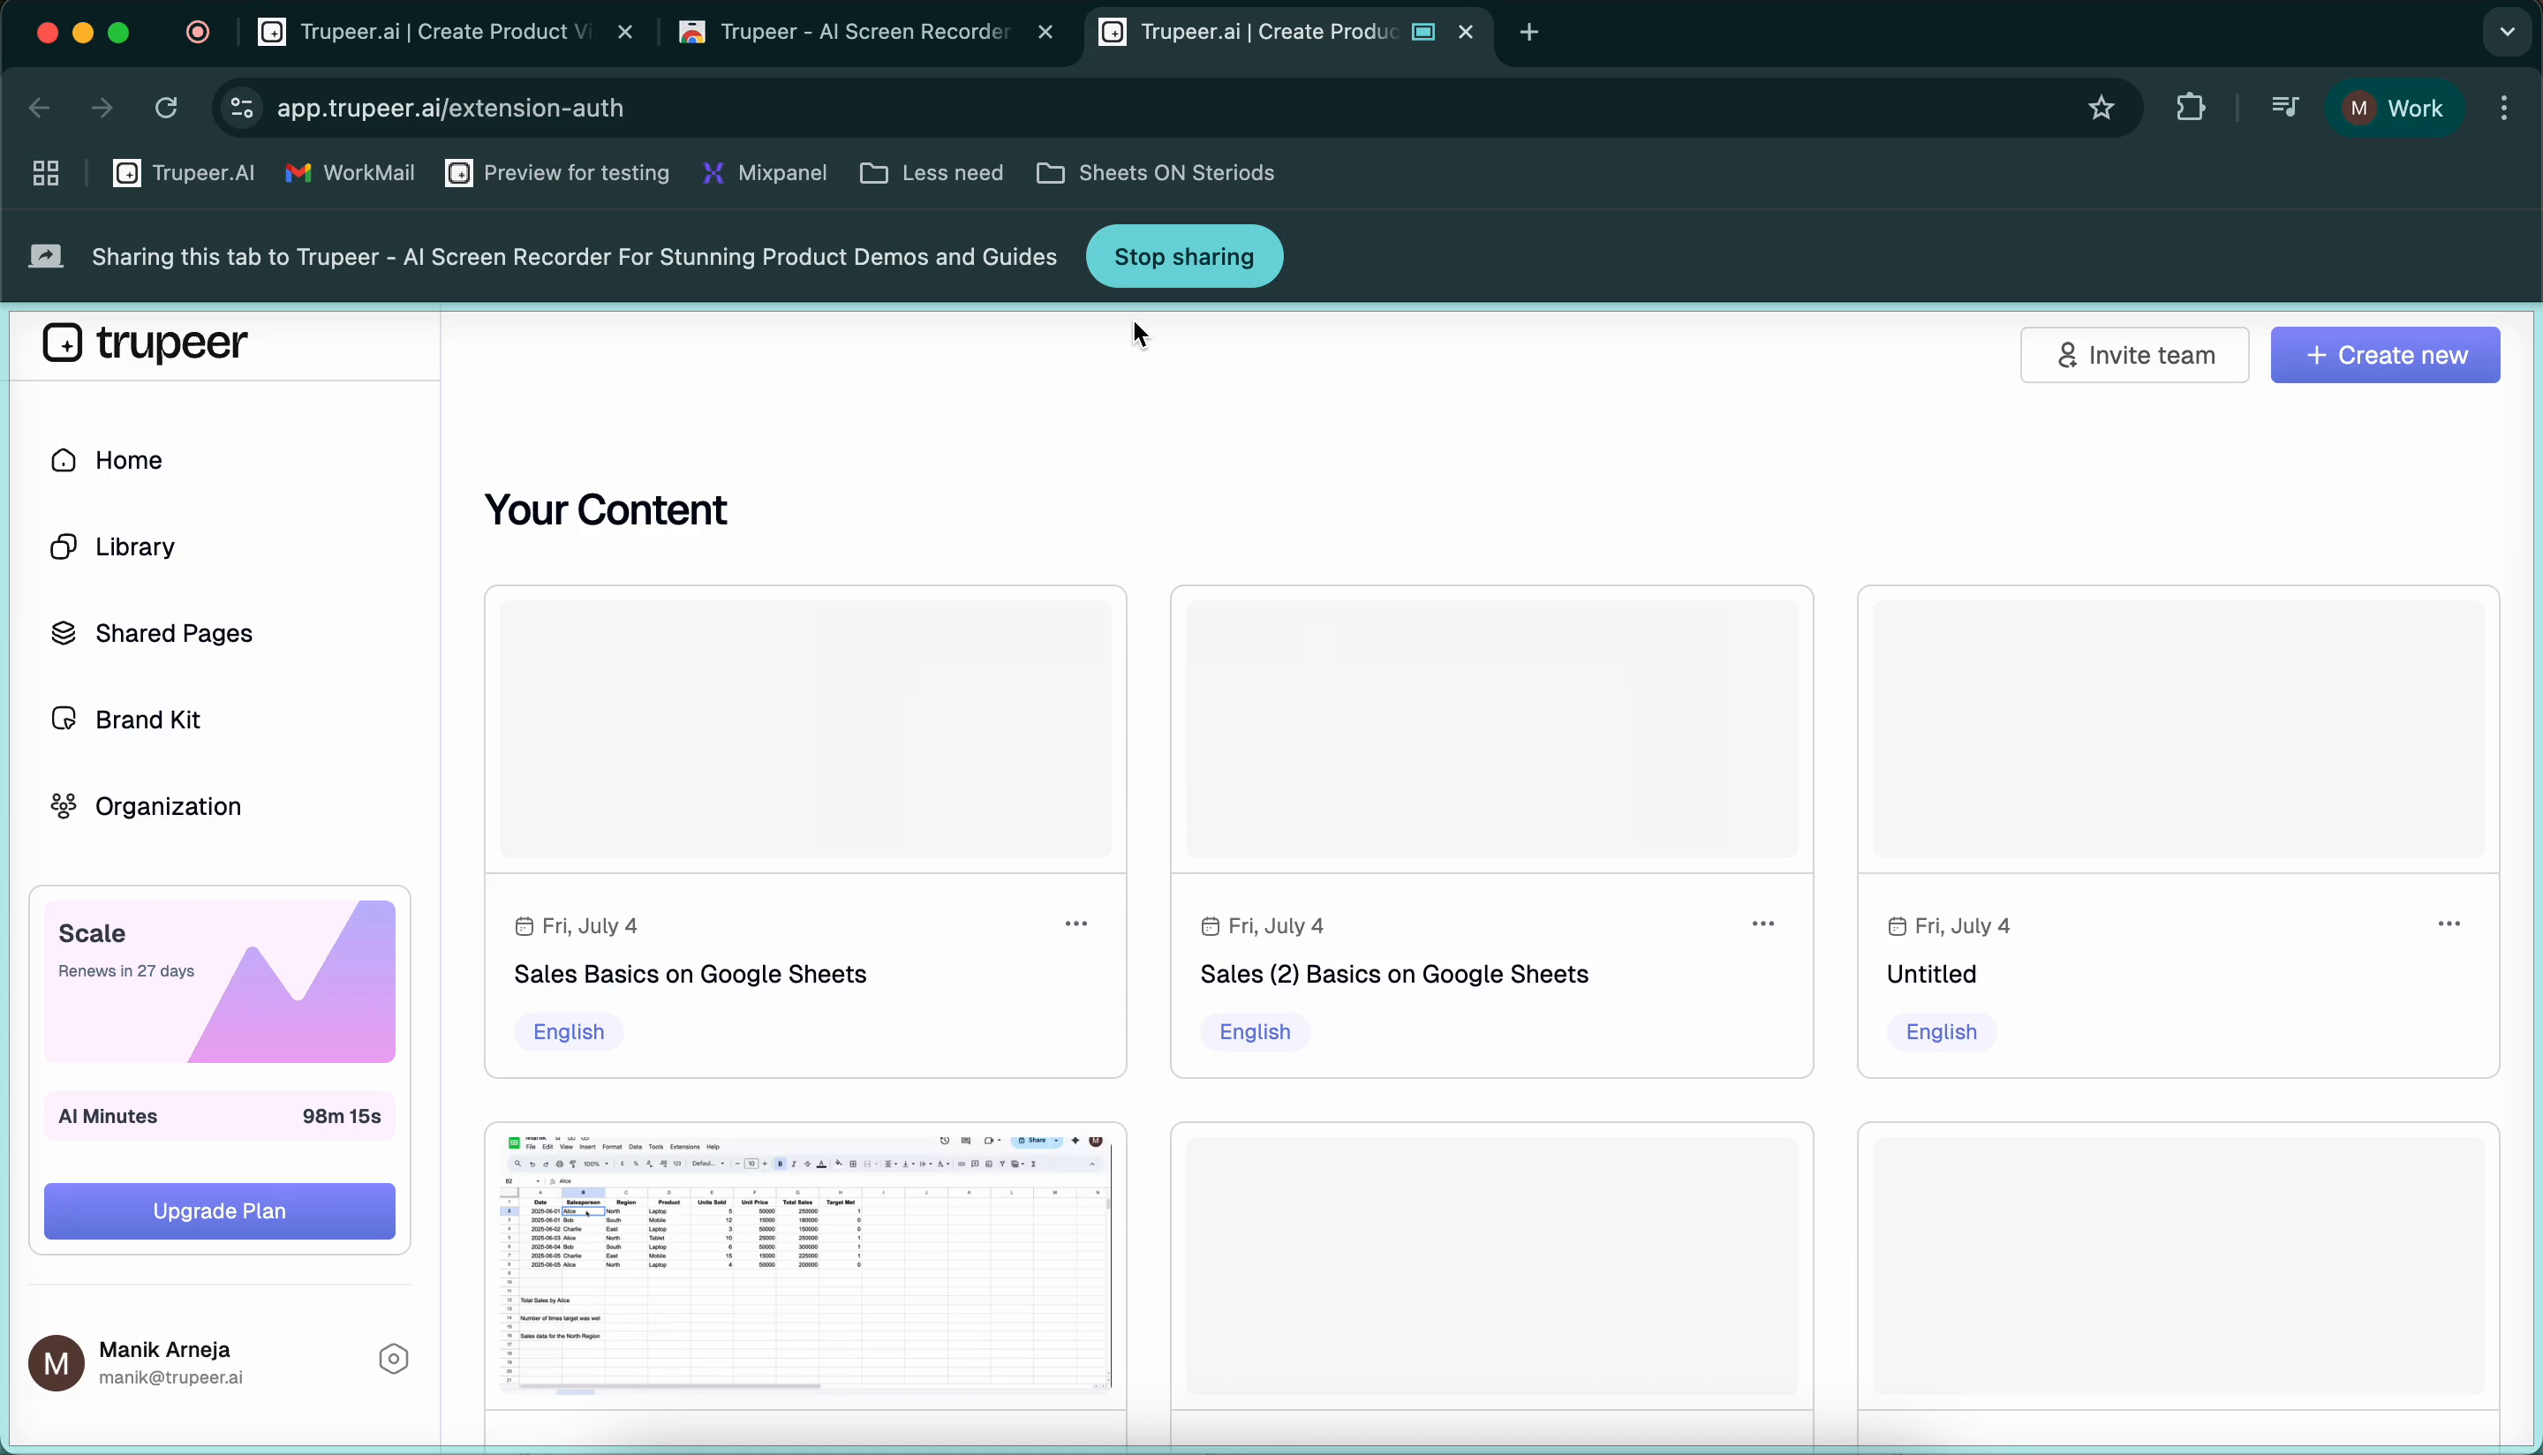Open the Library section
2543x1455 pixels.
134,546
